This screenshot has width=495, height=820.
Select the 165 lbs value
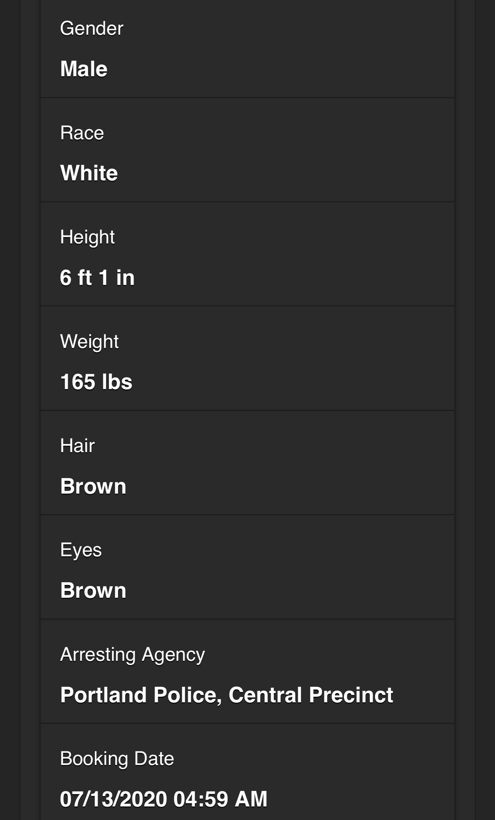click(96, 382)
